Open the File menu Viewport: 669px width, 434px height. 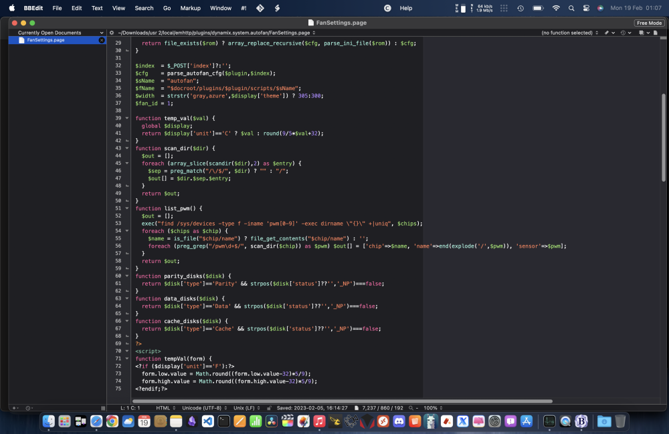[57, 8]
